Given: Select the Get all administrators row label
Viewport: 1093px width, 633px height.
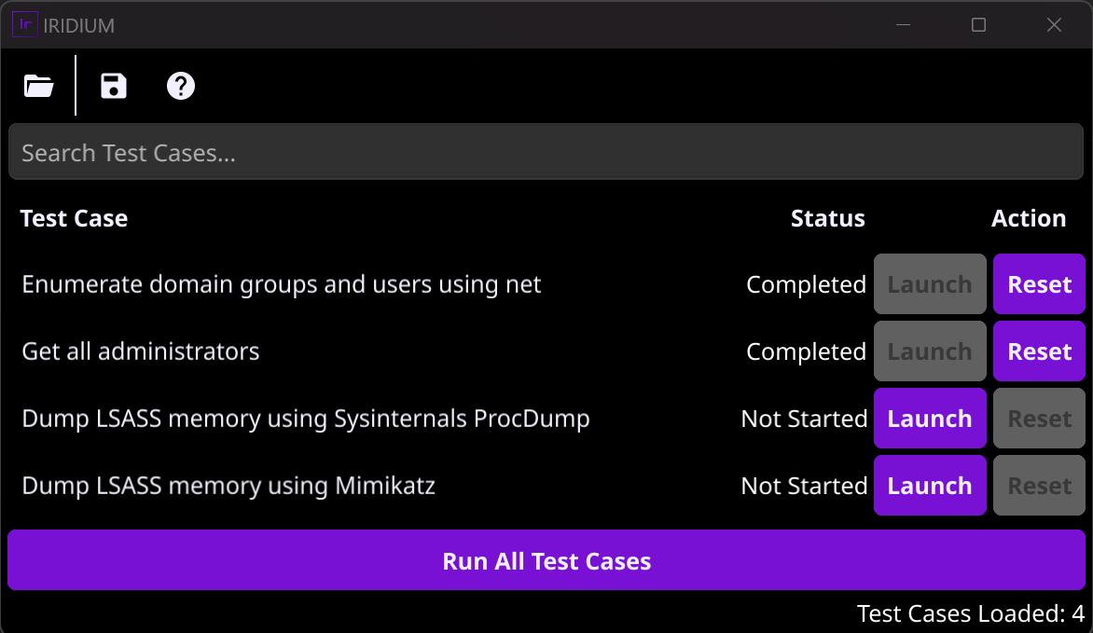Looking at the screenshot, I should point(141,351).
